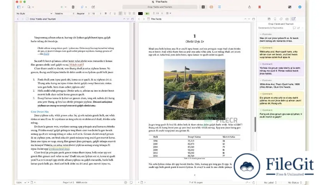Open the Regular typeface dropdown
Image resolution: width=321 pixels, height=185 pixels.
pos(83,13)
